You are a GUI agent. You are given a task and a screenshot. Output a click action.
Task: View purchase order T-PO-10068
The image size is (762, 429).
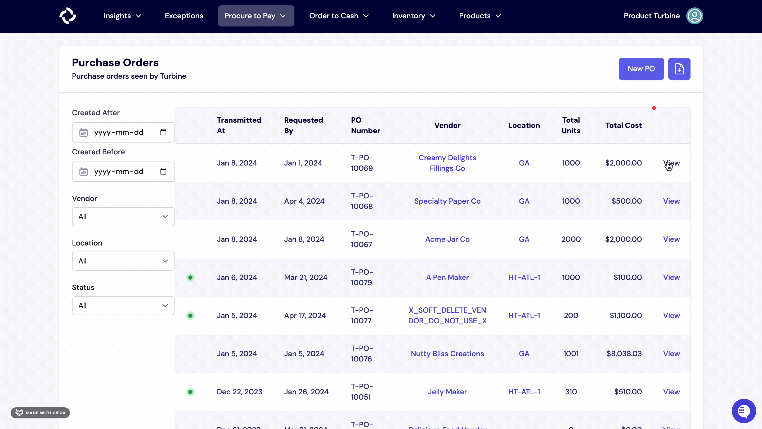tap(671, 201)
